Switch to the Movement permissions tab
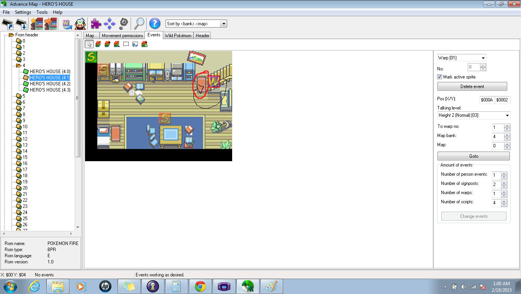The width and height of the screenshot is (521, 294). [122, 36]
